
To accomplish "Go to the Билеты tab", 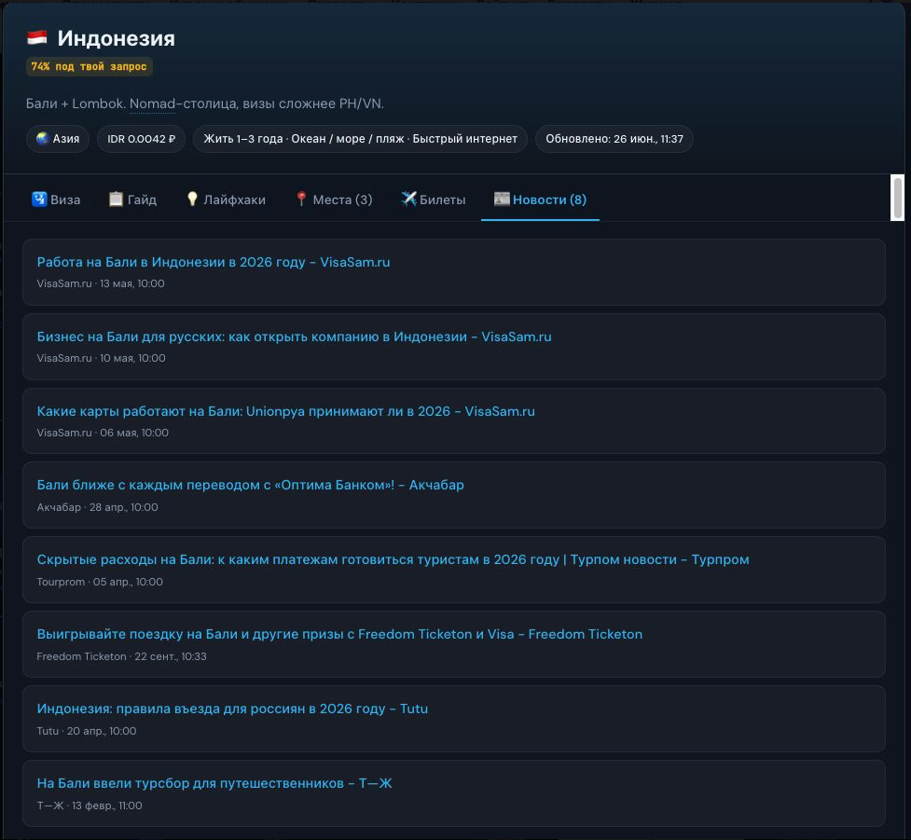I will pos(434,200).
